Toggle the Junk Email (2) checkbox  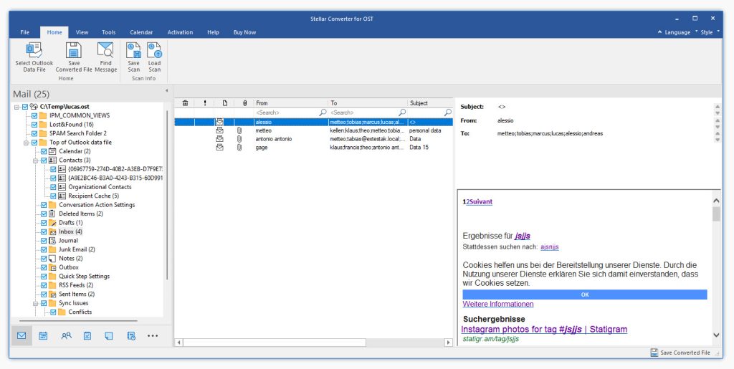[x=44, y=250]
